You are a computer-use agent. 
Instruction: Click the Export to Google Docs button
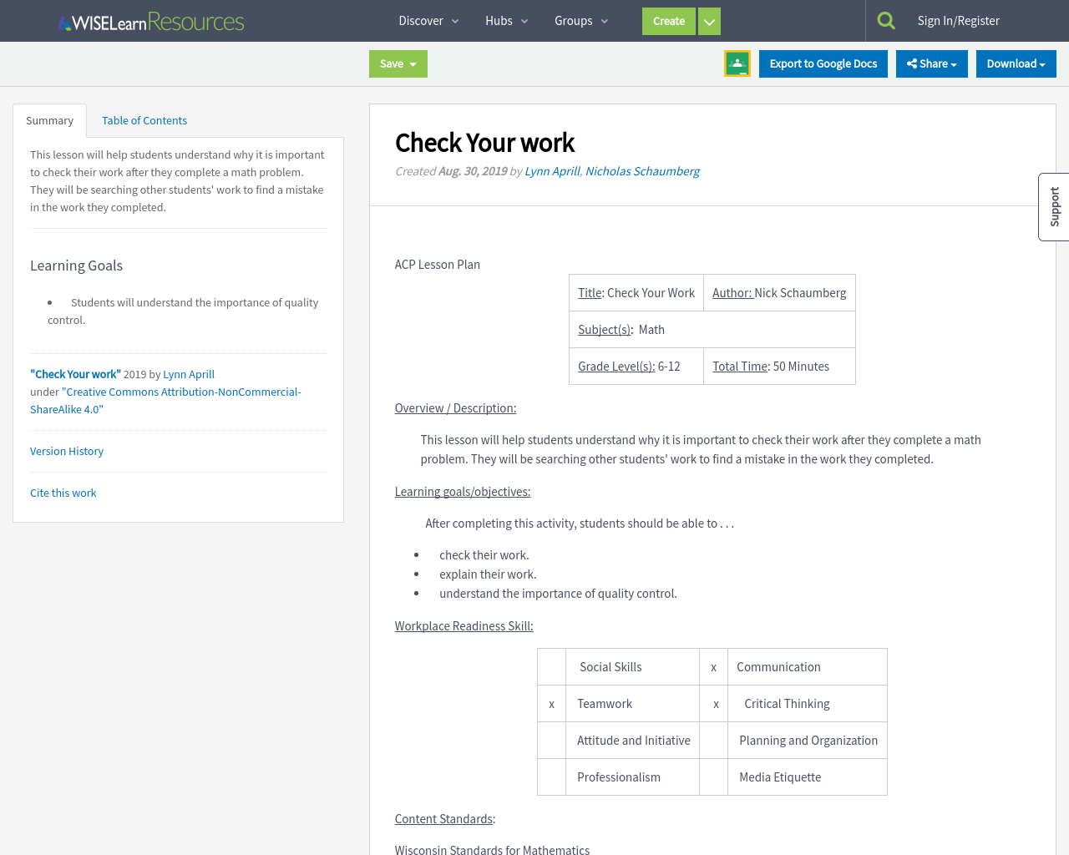(x=823, y=63)
